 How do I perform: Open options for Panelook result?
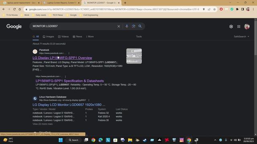69,53
